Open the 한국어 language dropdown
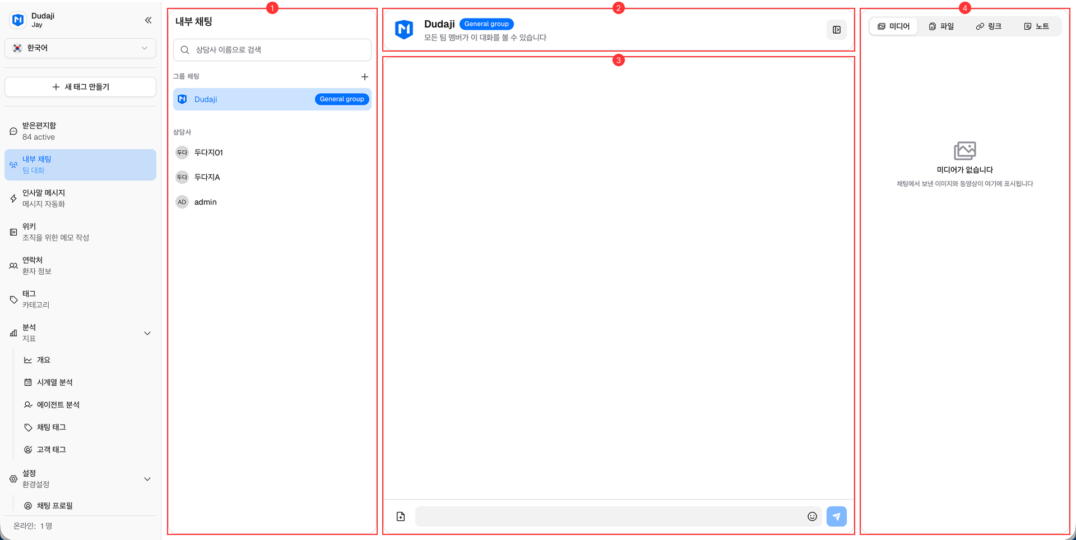Screen dimensions: 1076x540 [x=80, y=48]
